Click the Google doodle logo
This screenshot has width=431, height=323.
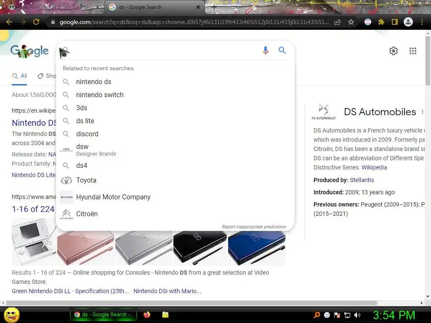(29, 51)
